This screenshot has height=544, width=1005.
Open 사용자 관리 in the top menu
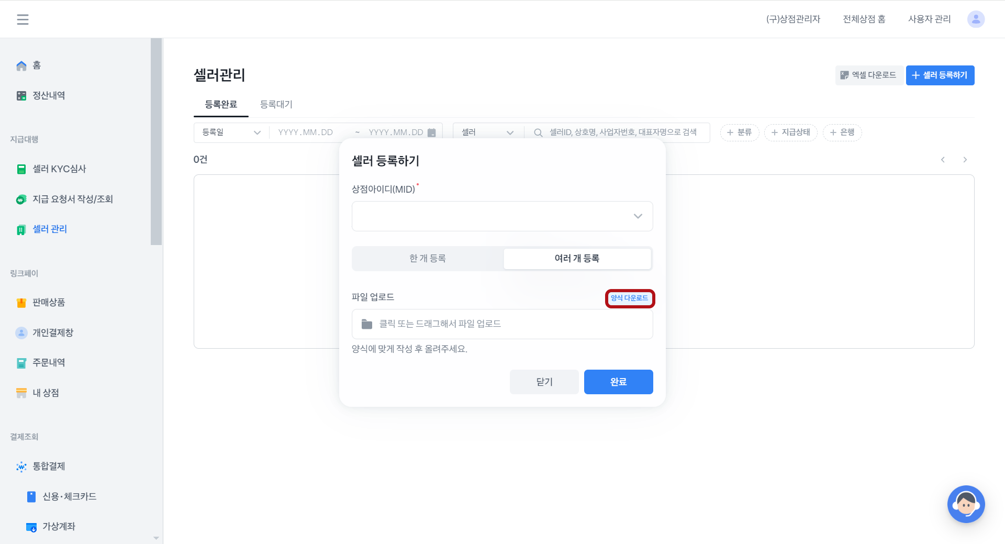point(929,19)
